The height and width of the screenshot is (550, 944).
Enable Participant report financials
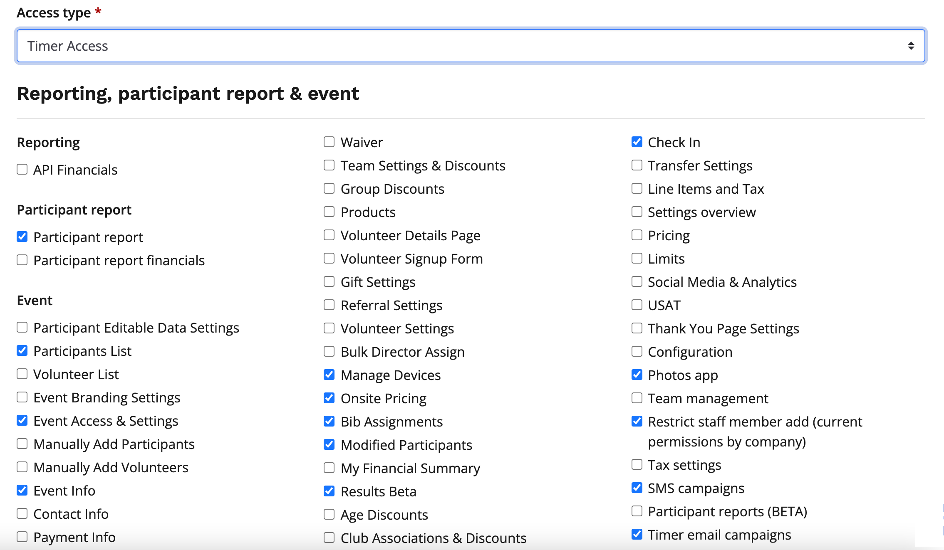22,260
